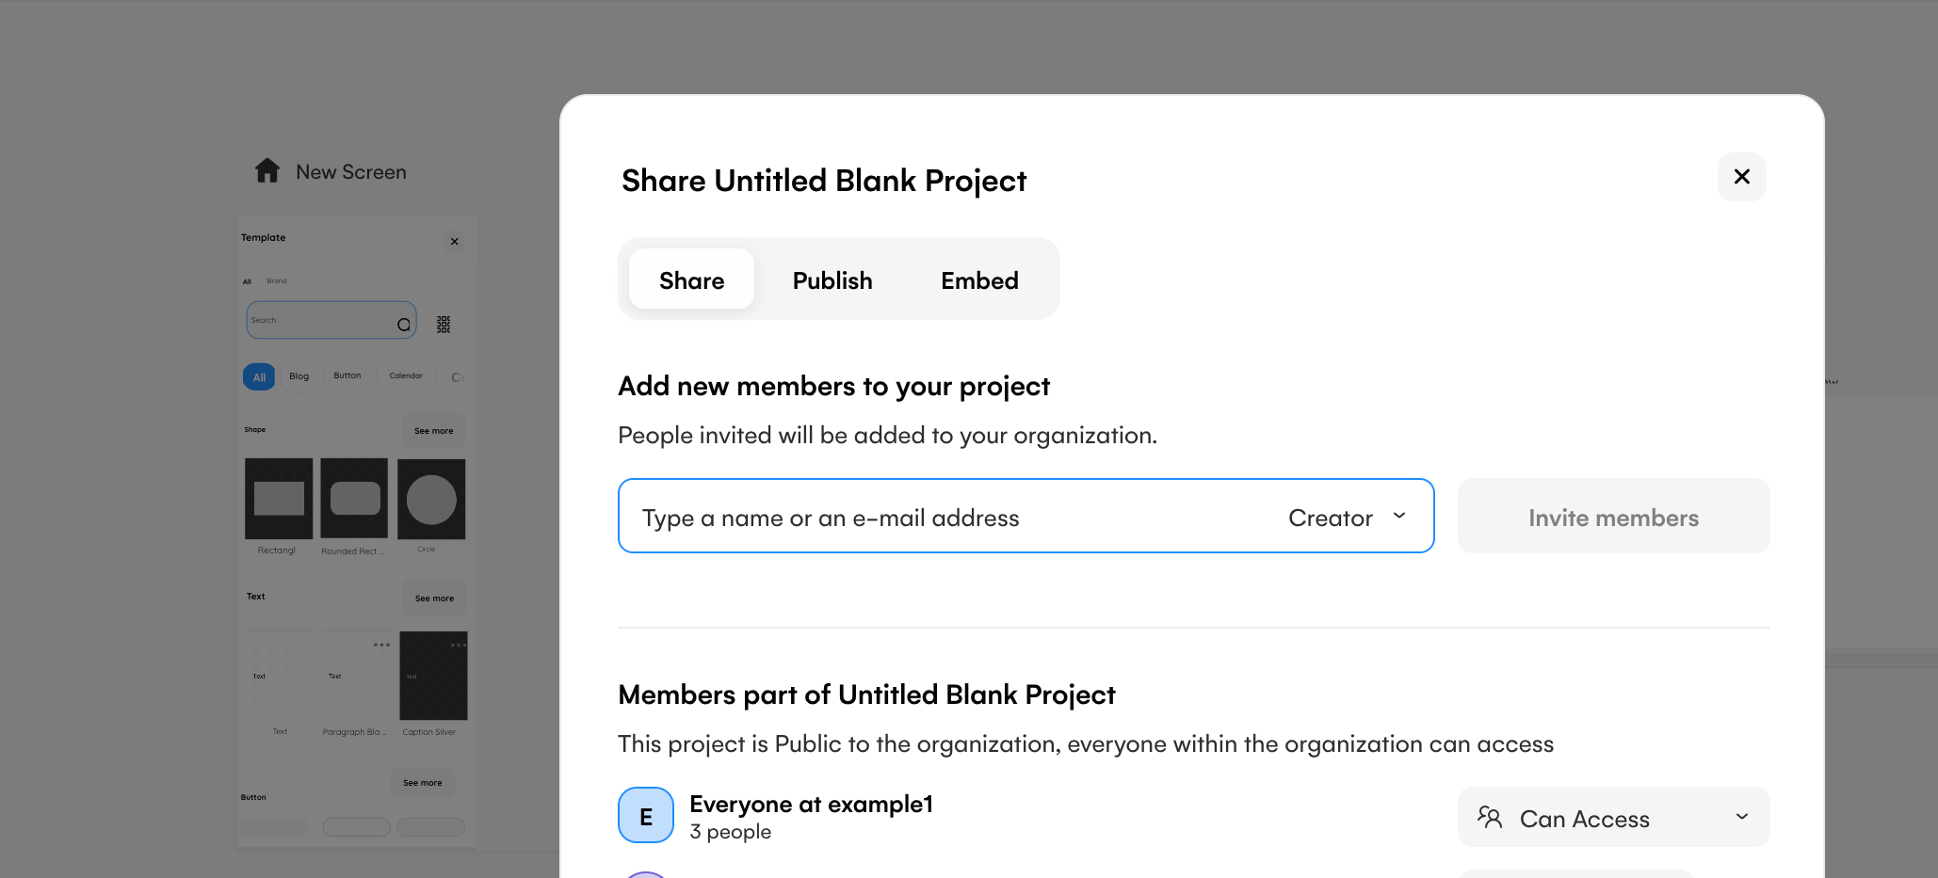Focus the name or e-mail address field
This screenshot has width=1938, height=878.
point(942,518)
